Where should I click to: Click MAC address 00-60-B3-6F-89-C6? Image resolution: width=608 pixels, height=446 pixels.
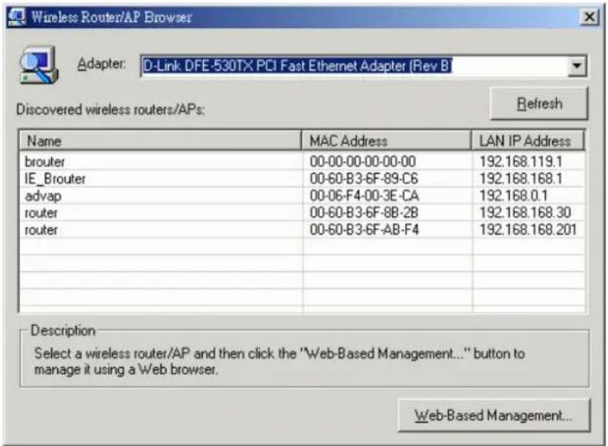[364, 179]
